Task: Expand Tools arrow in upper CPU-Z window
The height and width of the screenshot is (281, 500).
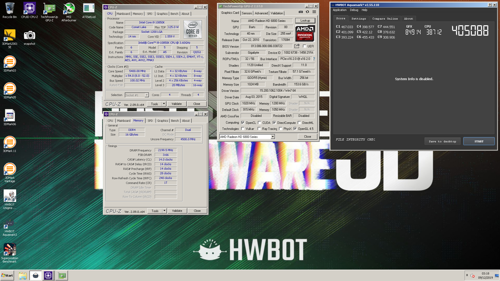Action: point(164,104)
